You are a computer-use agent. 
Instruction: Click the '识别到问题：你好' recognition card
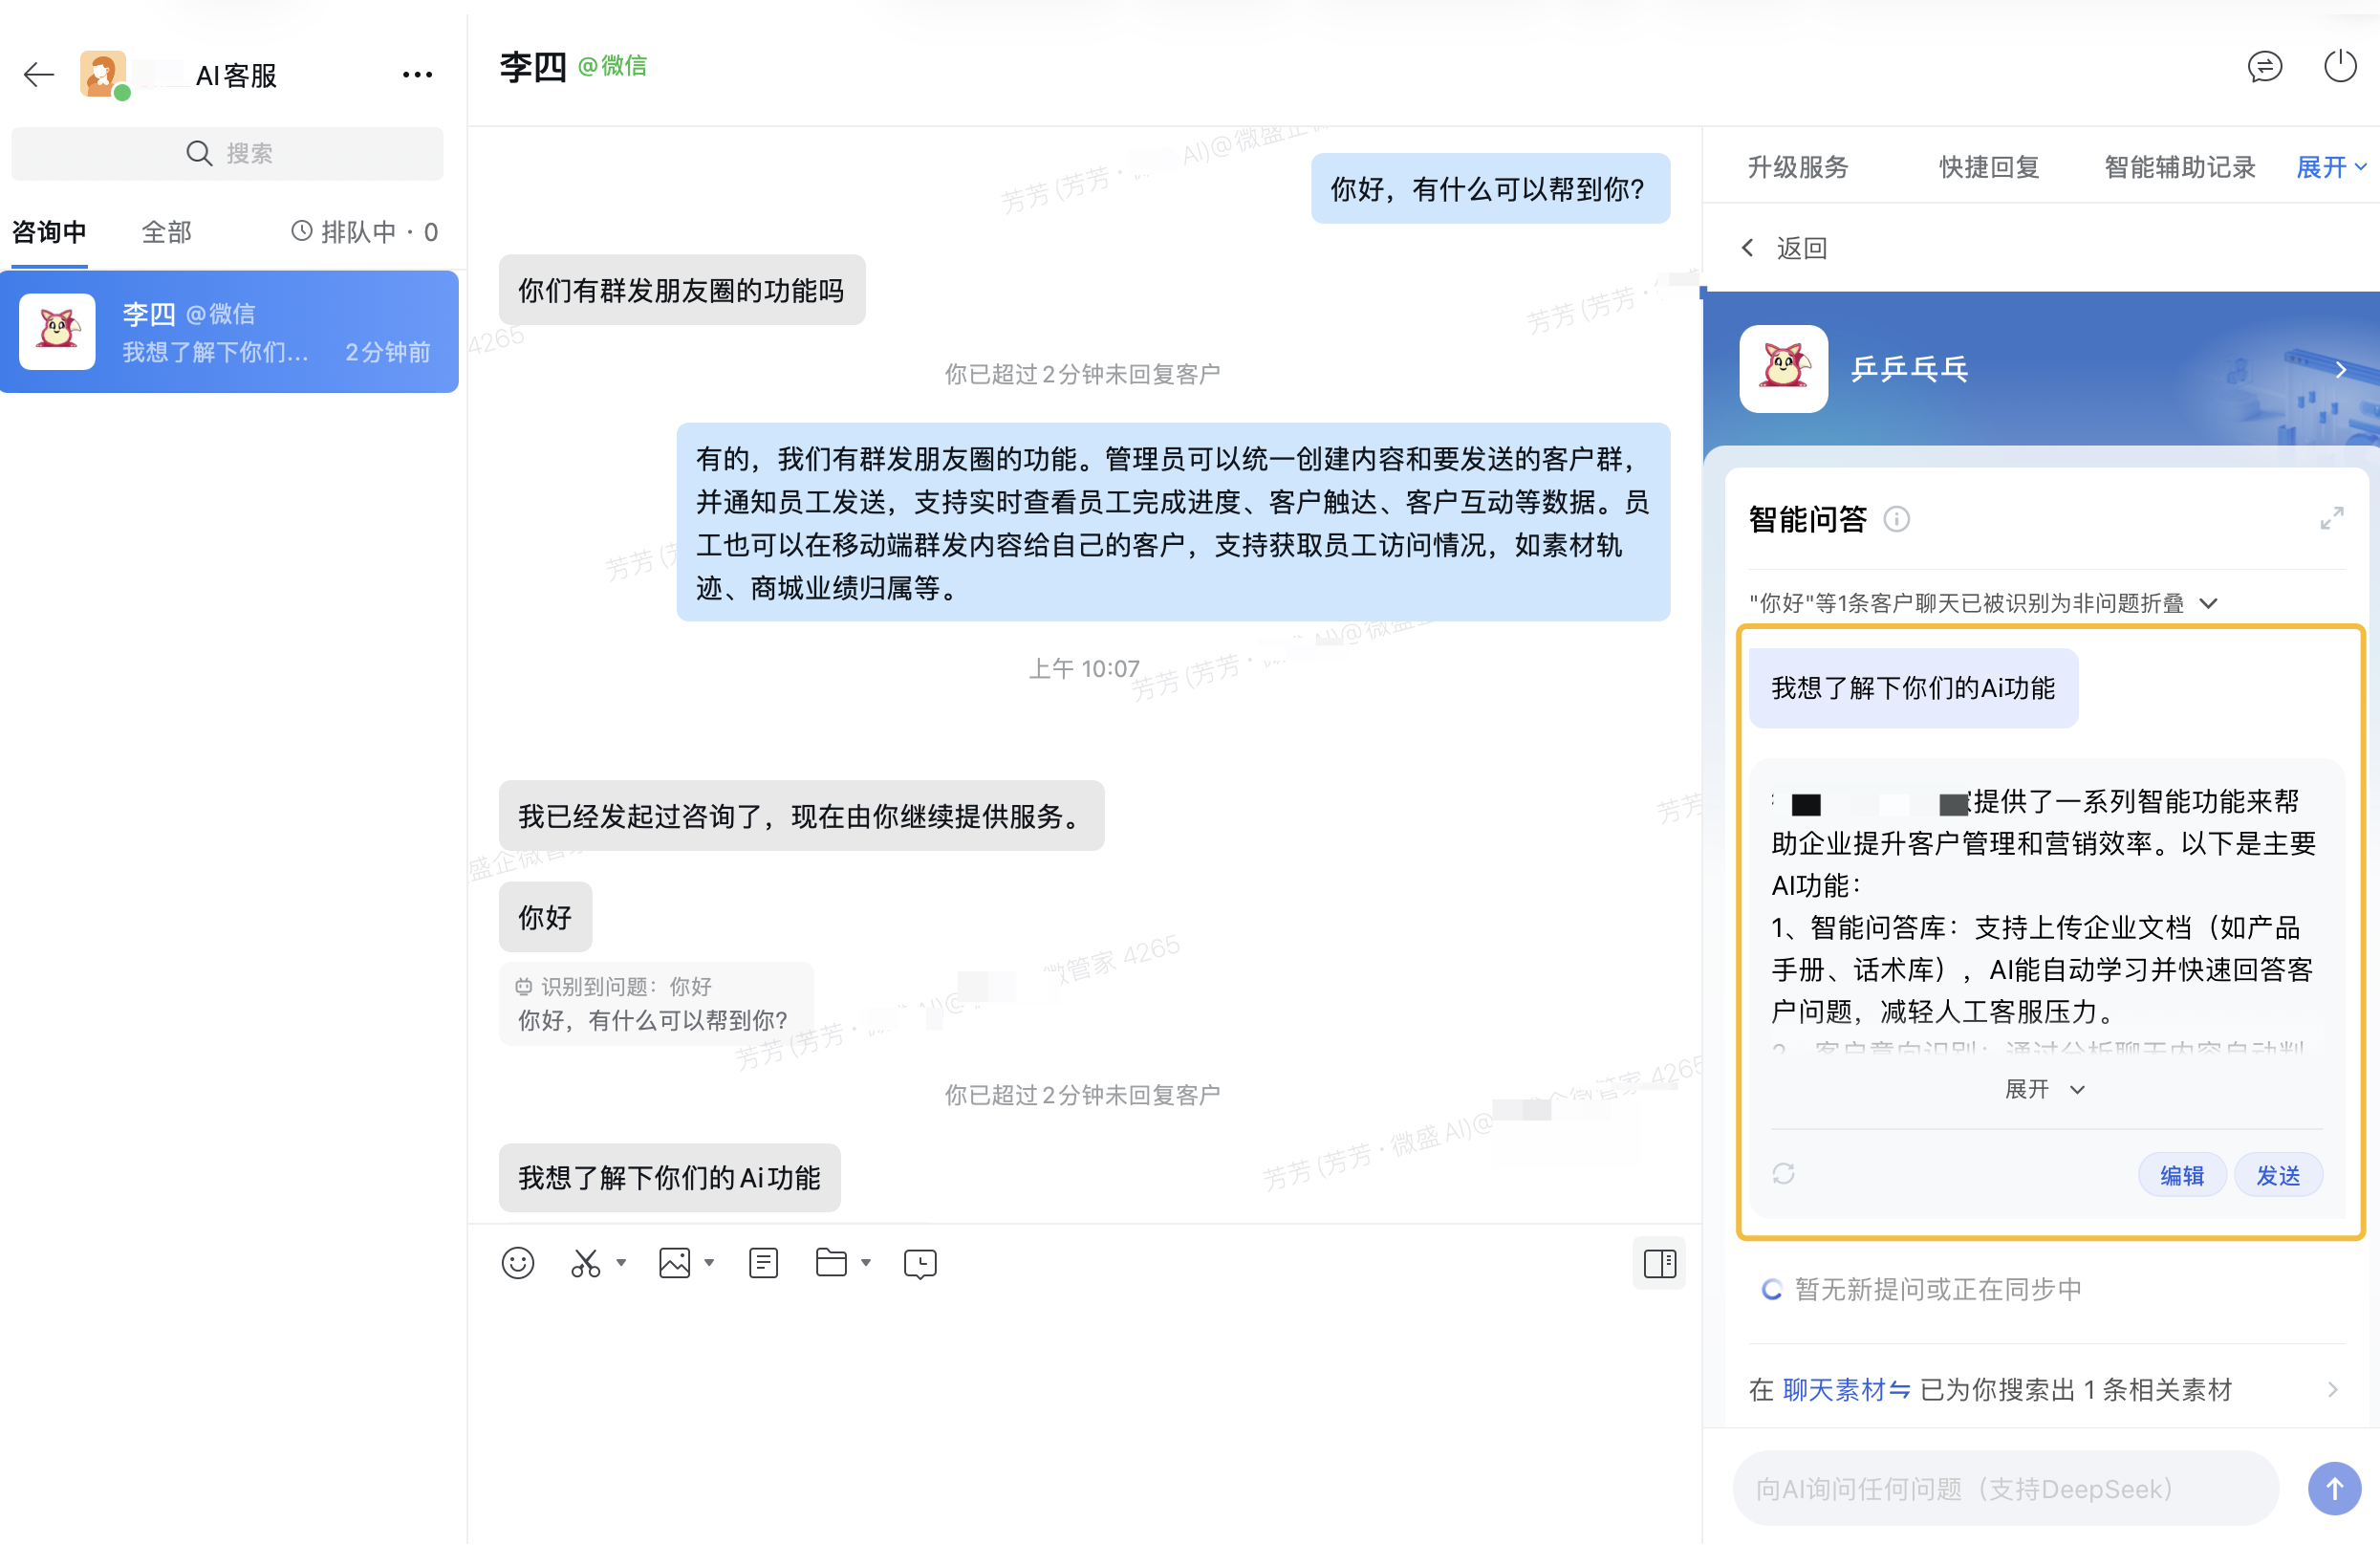[656, 1004]
